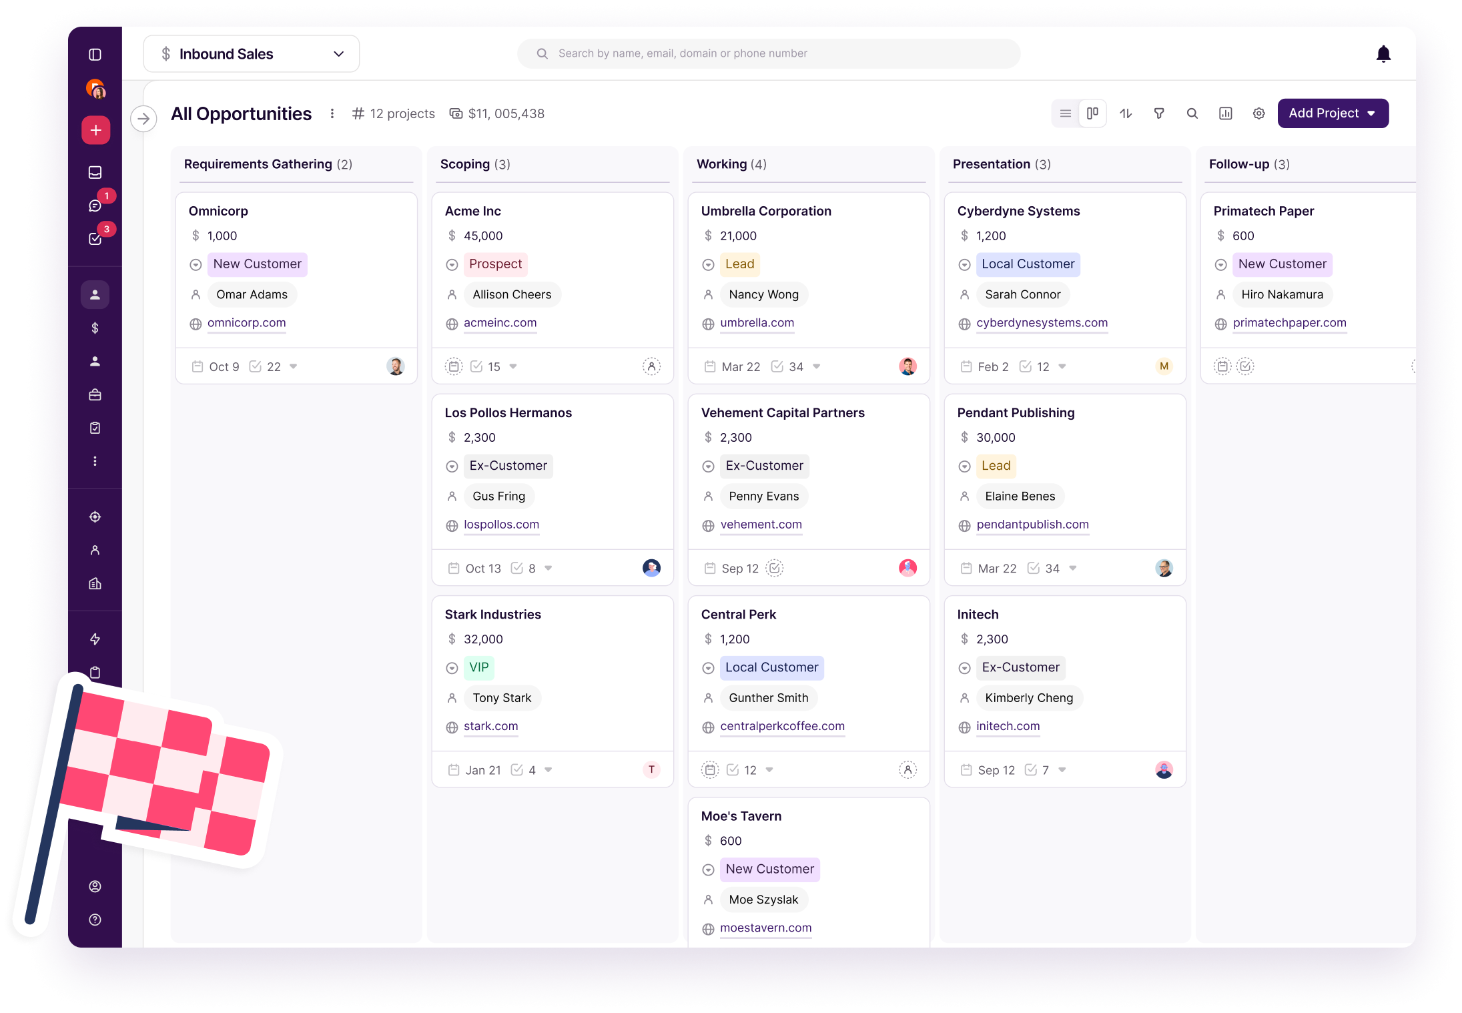Image resolution: width=1462 pixels, height=1013 pixels.
Task: Open the acmeinc.com link
Action: [500, 323]
